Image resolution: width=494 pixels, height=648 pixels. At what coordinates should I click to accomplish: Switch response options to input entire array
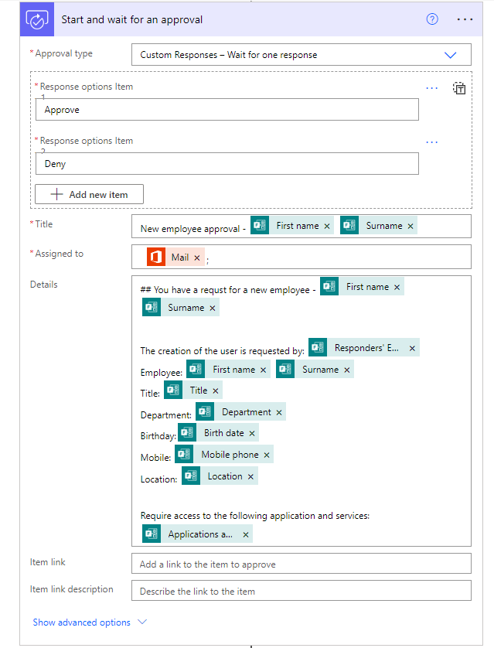(x=459, y=88)
